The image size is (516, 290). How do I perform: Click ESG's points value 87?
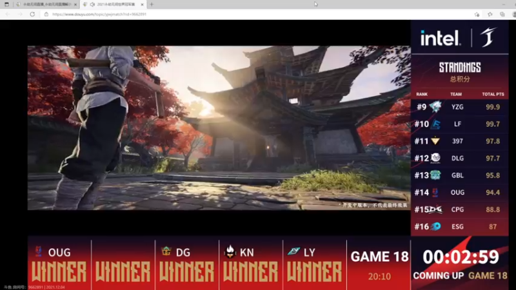click(493, 227)
